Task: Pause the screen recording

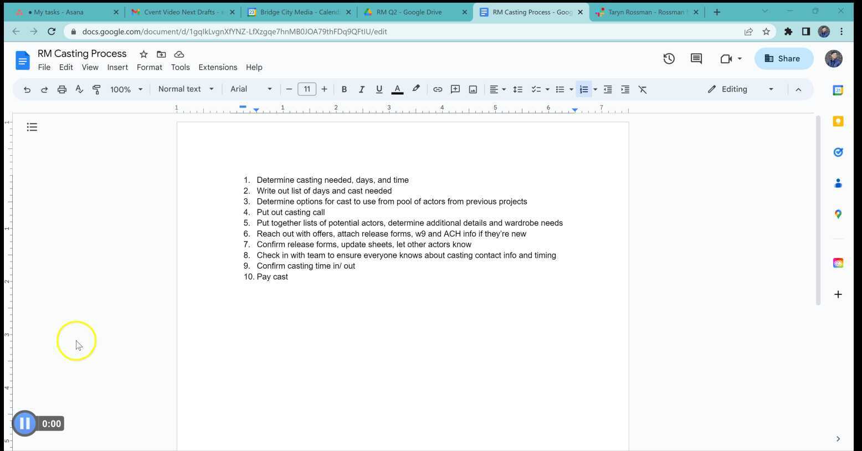Action: [x=24, y=423]
